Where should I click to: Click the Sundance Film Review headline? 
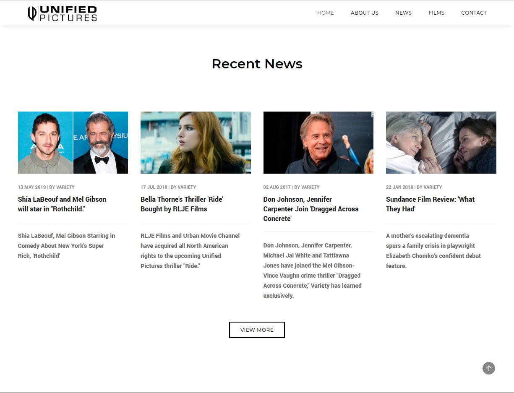430,204
